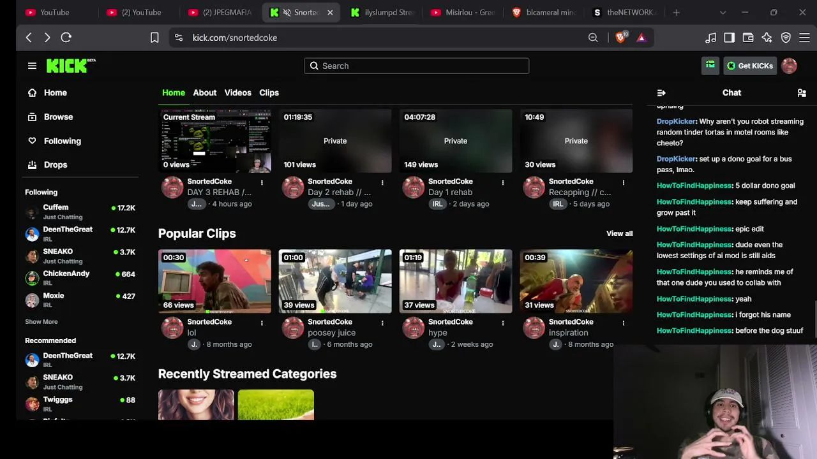The width and height of the screenshot is (817, 459).
Task: Open the Brave Rewards triangle icon
Action: [641, 38]
